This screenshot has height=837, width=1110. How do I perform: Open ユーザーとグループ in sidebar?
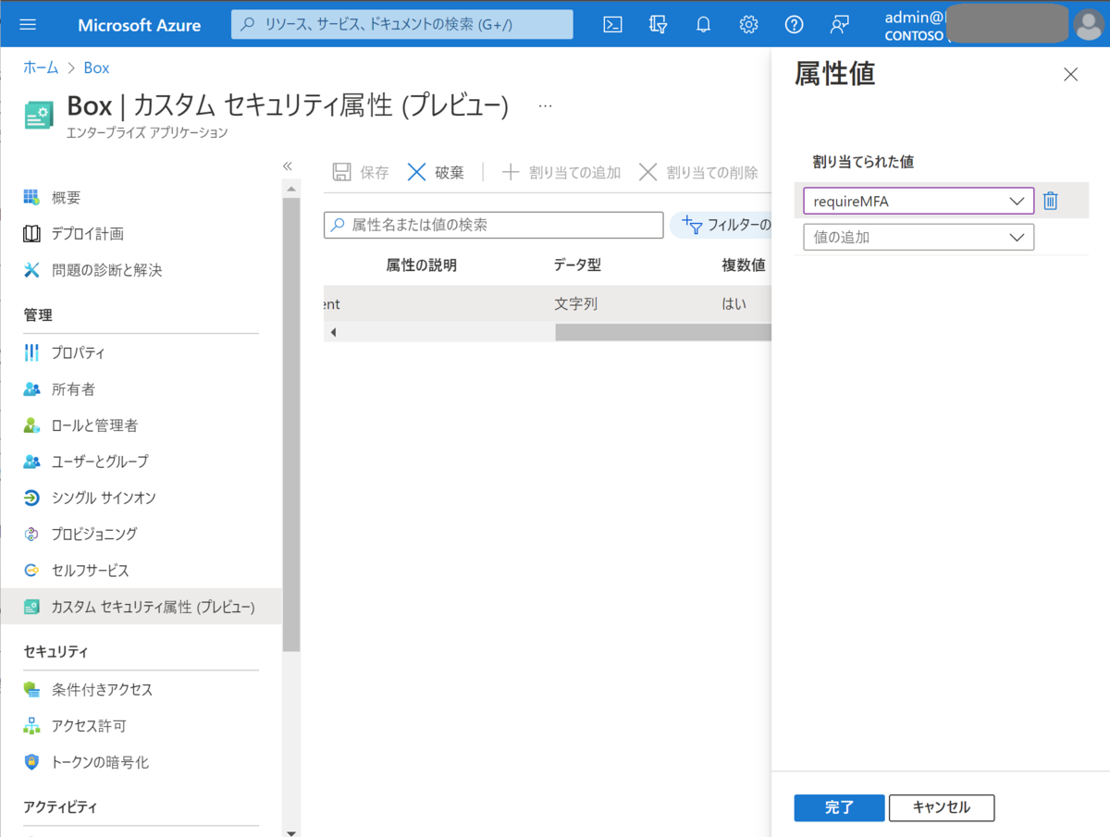tap(86, 461)
